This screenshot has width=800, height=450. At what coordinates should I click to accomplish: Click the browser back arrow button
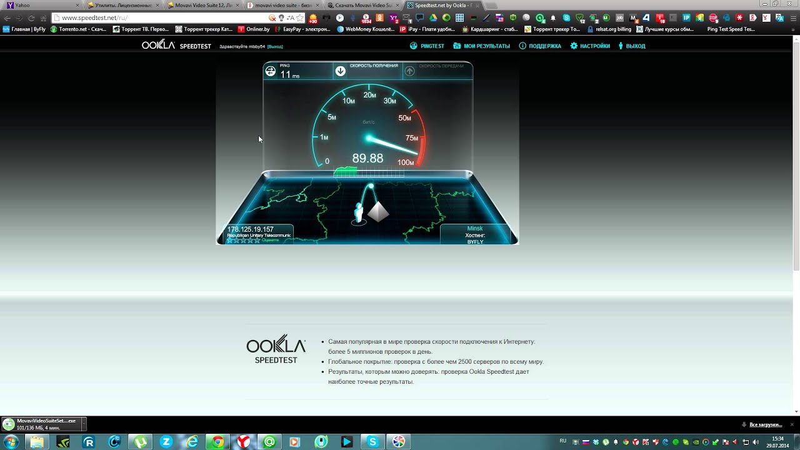click(x=7, y=18)
